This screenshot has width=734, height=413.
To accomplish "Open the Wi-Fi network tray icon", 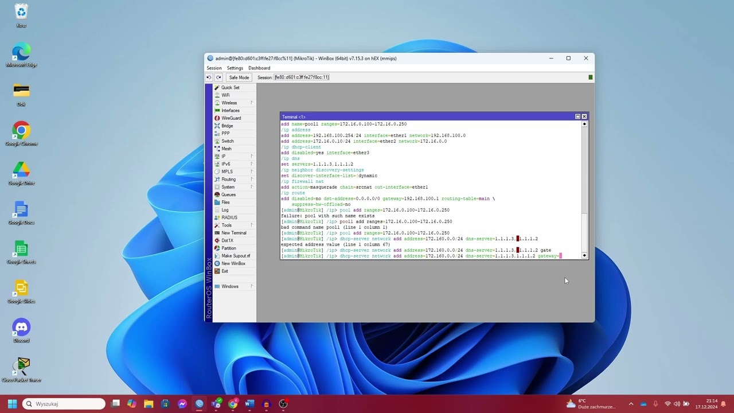I will [x=667, y=404].
